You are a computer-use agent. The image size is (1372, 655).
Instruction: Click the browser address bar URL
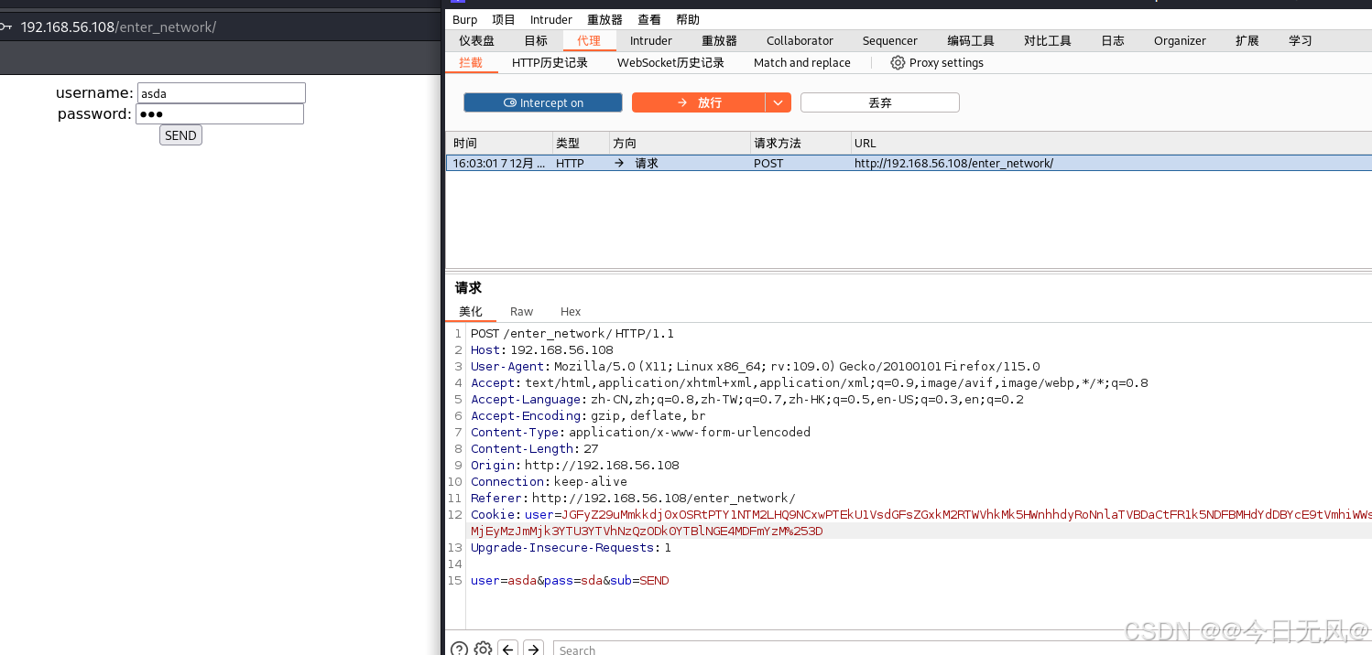tap(118, 27)
